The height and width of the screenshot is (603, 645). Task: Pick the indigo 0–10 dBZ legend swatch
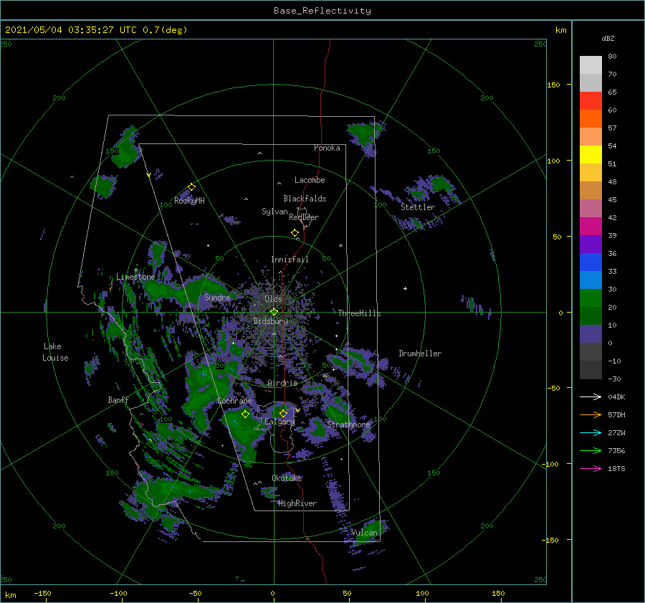(x=591, y=334)
